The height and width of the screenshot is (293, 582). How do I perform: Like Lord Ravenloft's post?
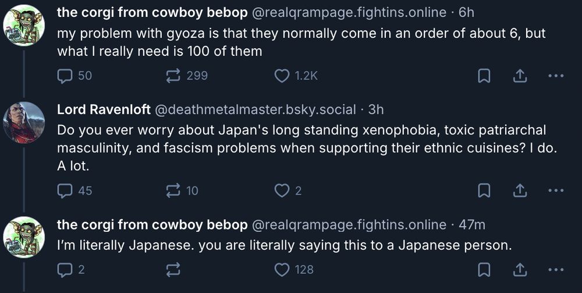coord(282,190)
